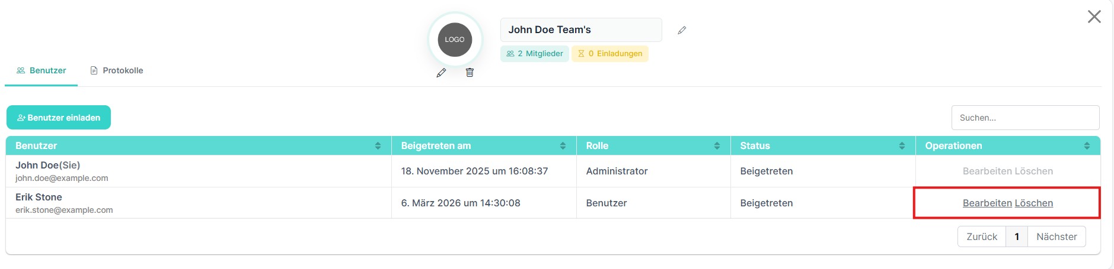Click Löschen for Erik Stone
This screenshot has width=1114, height=269.
pos(1033,203)
